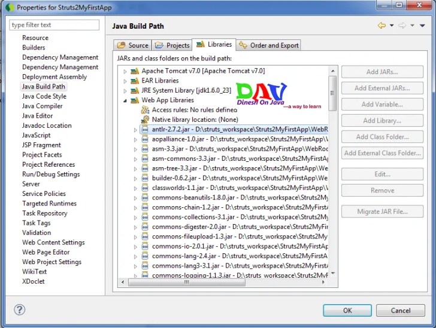Click the forward navigation arrow icon

coord(402,26)
